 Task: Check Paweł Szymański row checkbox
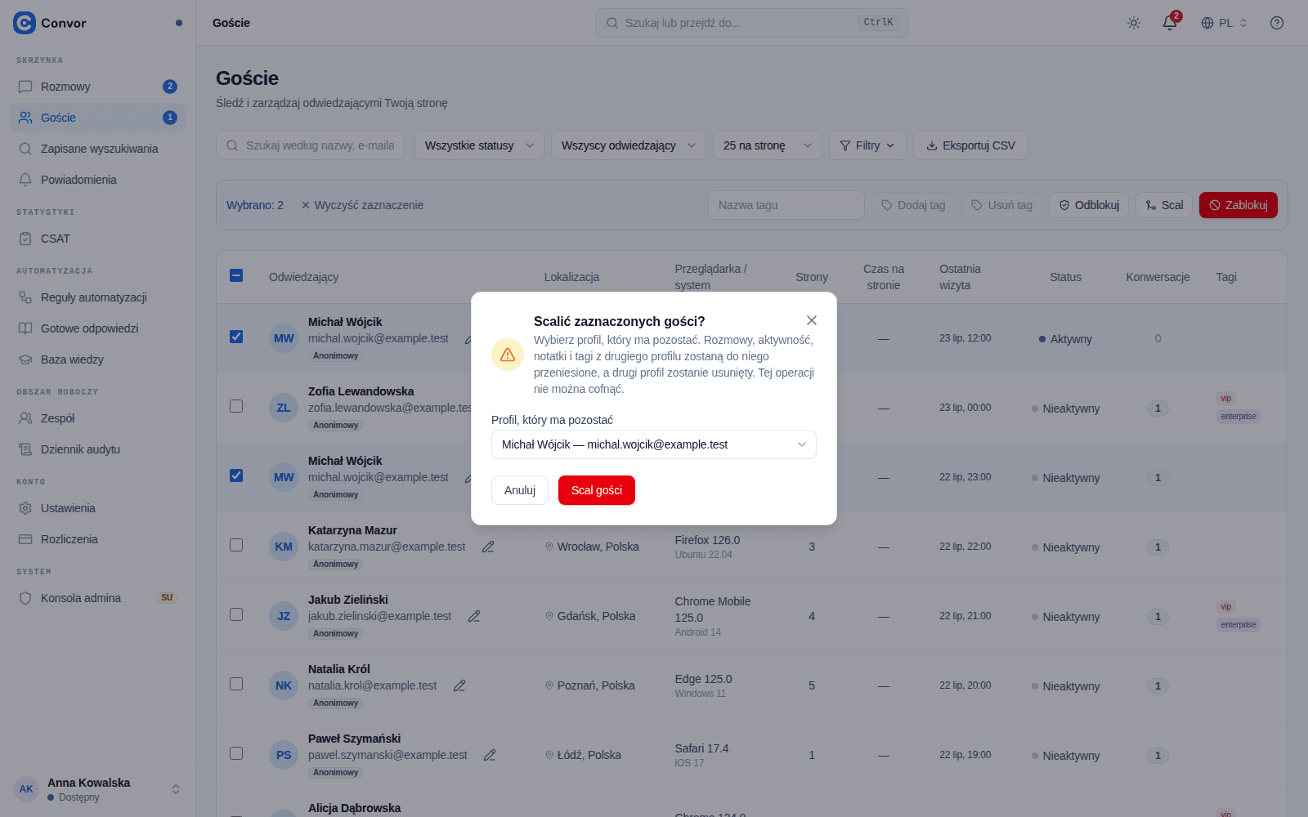236,753
